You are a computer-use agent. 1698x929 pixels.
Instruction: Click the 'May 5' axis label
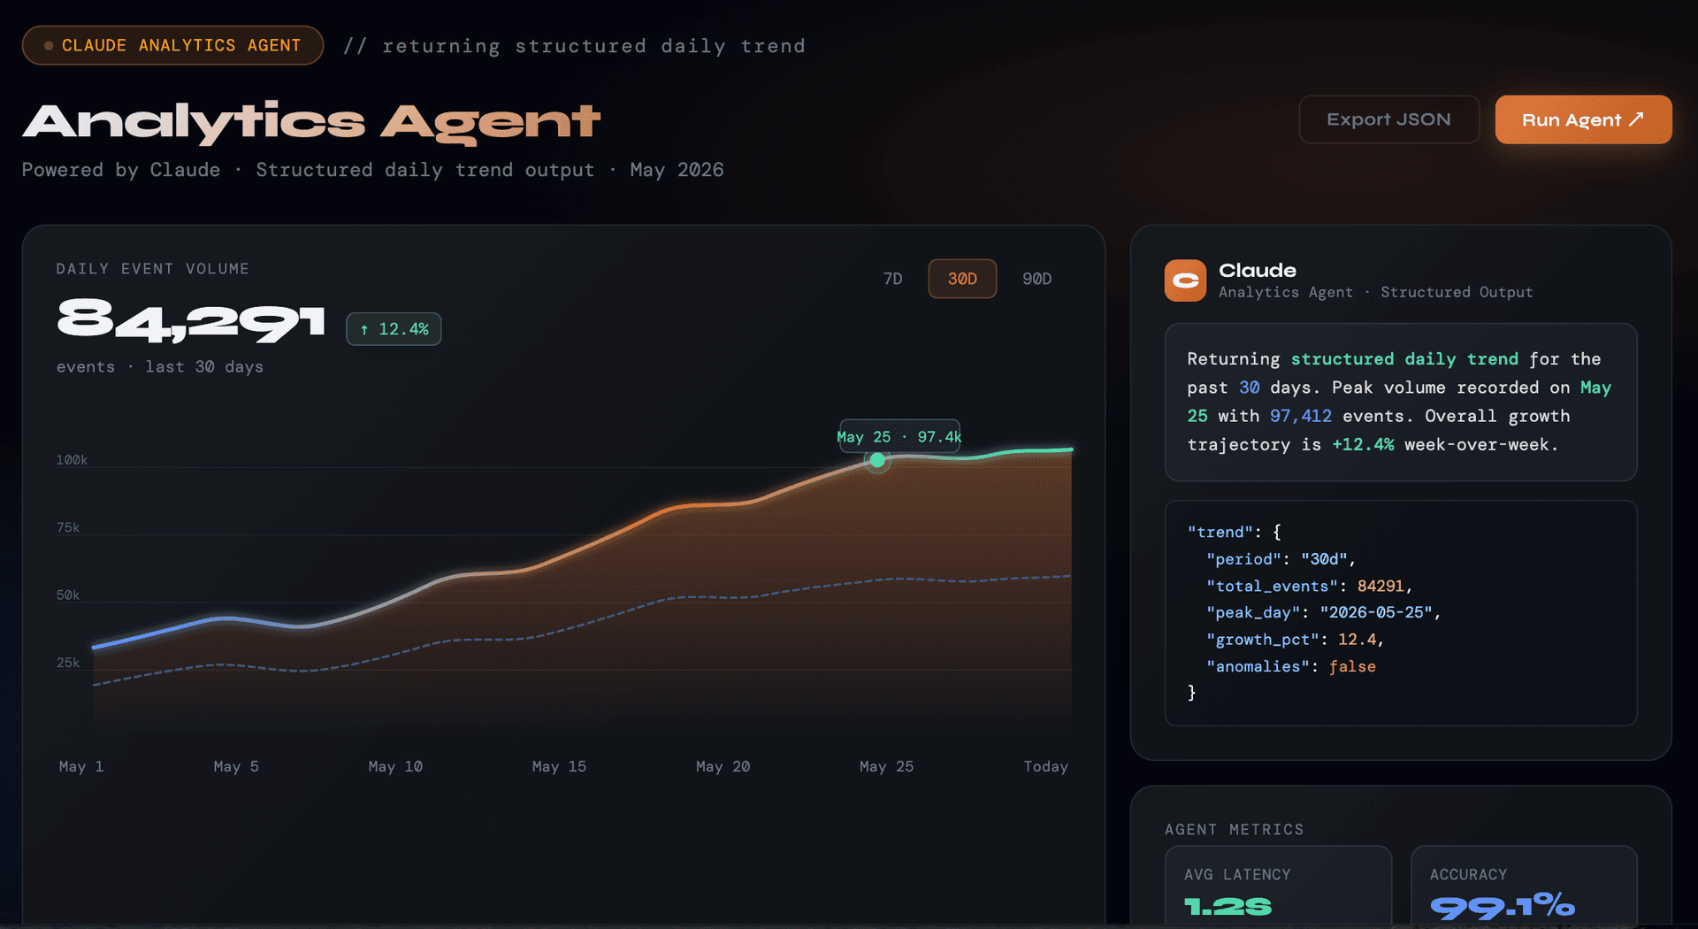click(x=236, y=766)
